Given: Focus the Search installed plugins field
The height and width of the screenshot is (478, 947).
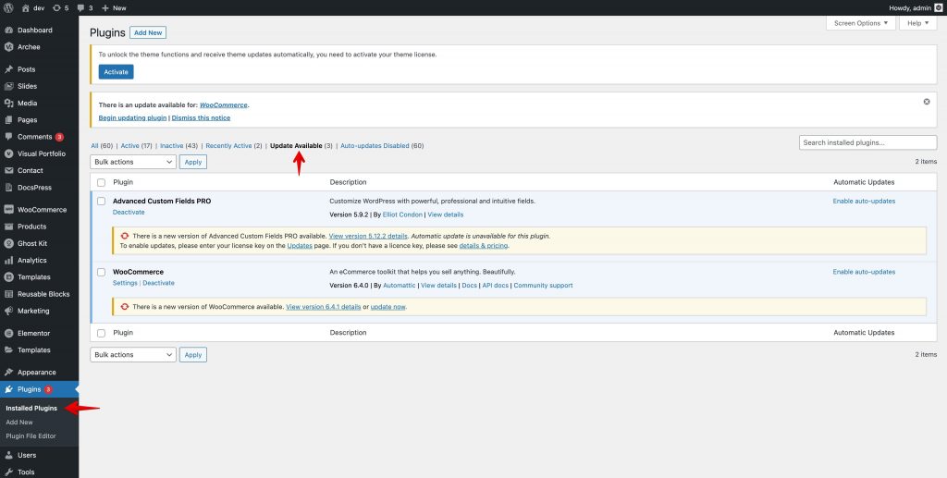Looking at the screenshot, I should click(867, 142).
